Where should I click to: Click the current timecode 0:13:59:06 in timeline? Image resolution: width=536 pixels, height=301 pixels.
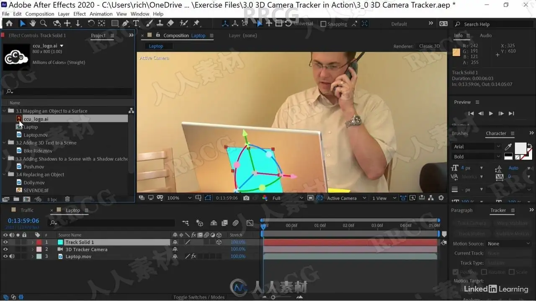click(x=23, y=221)
